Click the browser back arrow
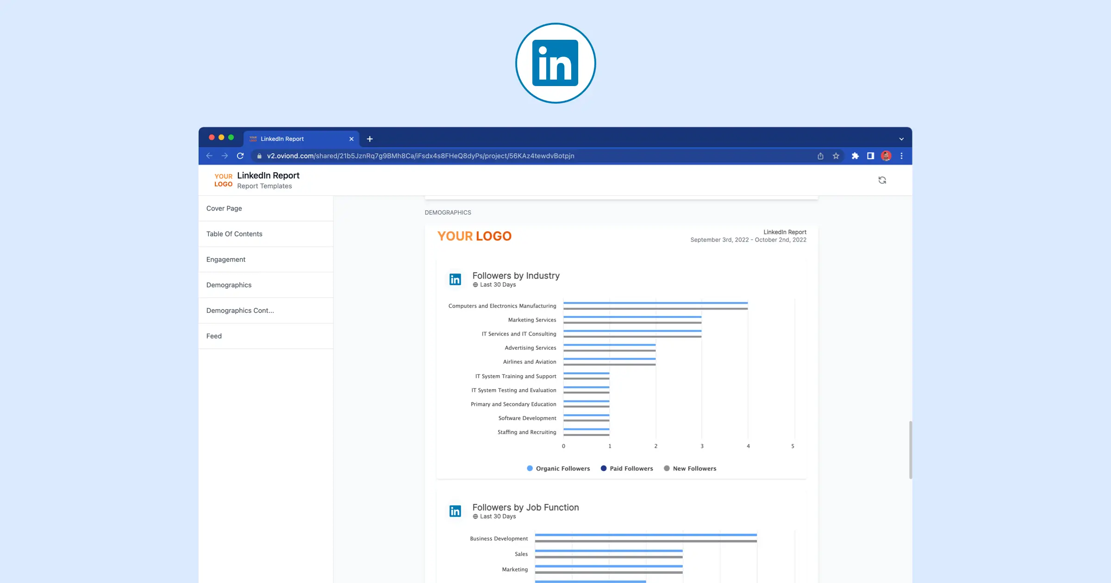Screen dimensions: 1111x583 pos(209,156)
